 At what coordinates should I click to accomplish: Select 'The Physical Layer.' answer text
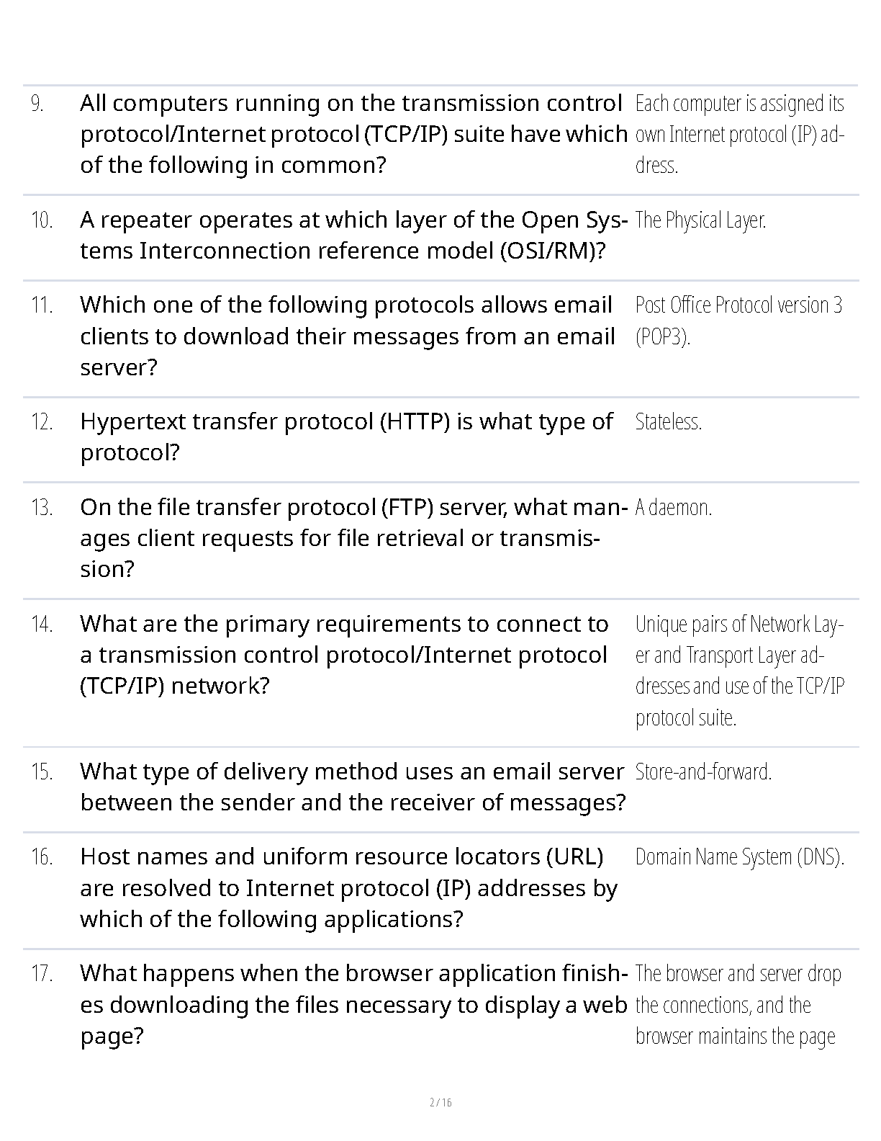coord(700,220)
